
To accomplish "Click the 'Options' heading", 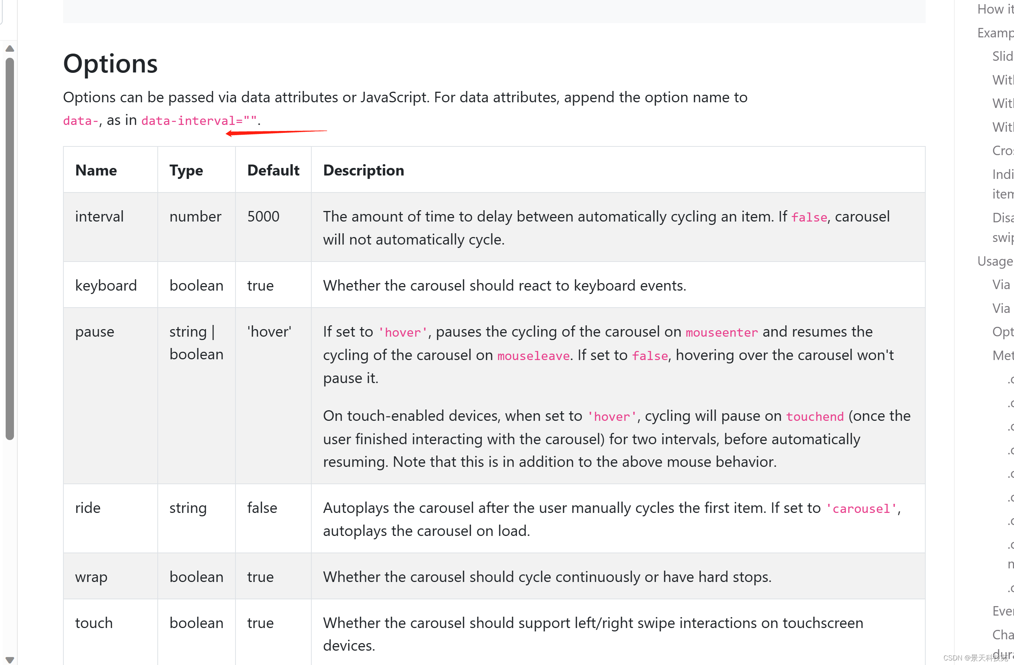I will 110,64.
